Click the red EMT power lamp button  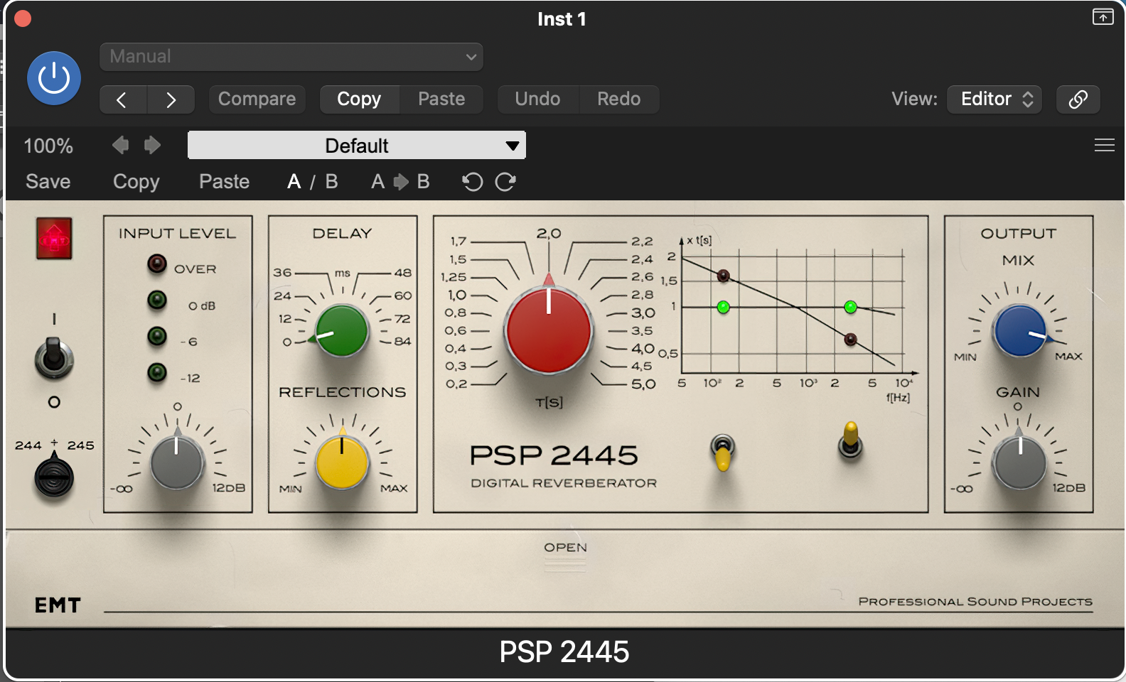point(54,239)
